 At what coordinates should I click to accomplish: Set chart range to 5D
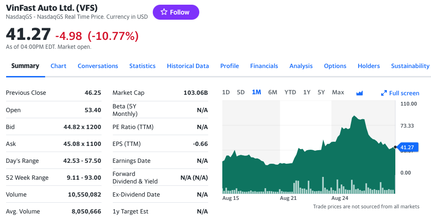point(241,92)
